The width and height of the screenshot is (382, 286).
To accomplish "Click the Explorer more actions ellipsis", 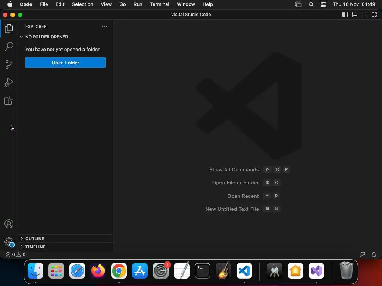I will pyautogui.click(x=104, y=26).
